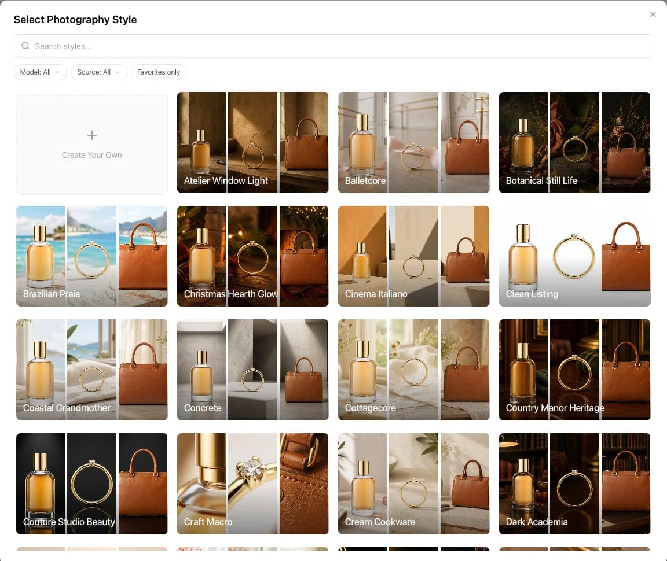Select the Cream Cookware style
The height and width of the screenshot is (561, 667).
tap(413, 484)
